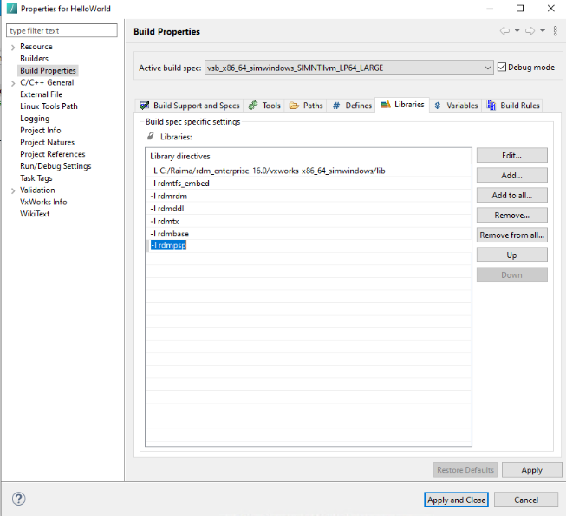Select the Variables tab
The image size is (566, 516).
pos(456,106)
